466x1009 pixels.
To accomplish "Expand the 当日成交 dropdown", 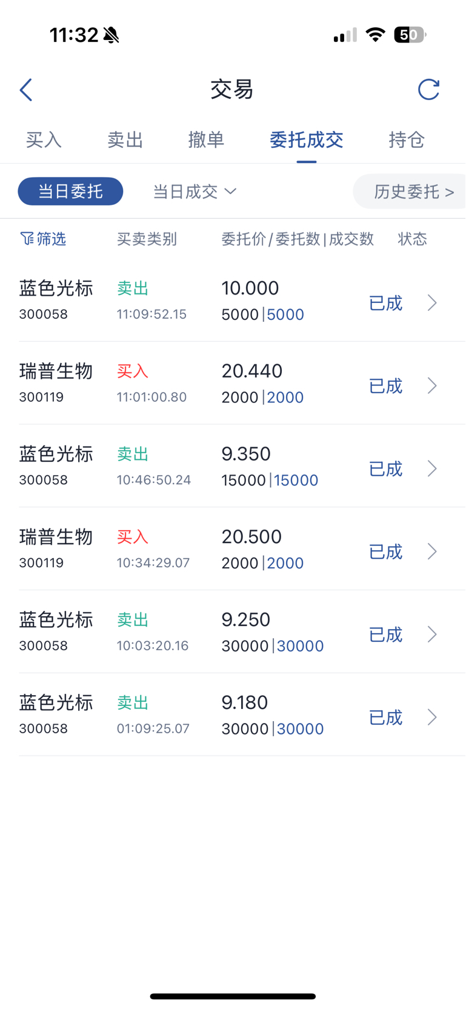I will tap(194, 191).
